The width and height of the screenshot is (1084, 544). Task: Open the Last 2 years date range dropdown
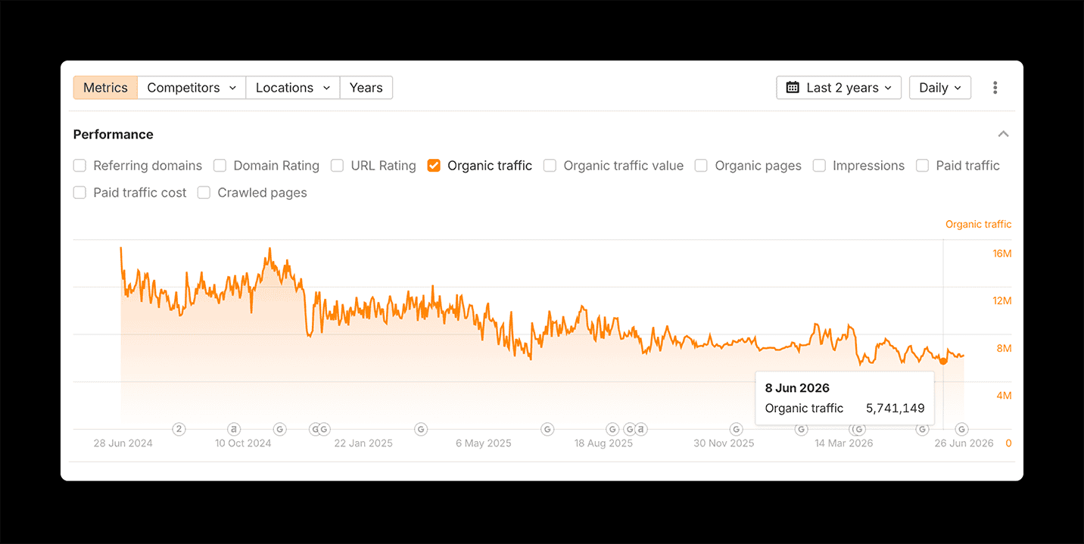839,88
